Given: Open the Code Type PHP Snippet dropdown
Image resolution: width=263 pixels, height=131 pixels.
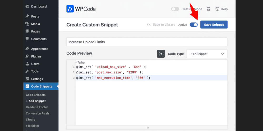Looking at the screenshot, I should 207,54.
